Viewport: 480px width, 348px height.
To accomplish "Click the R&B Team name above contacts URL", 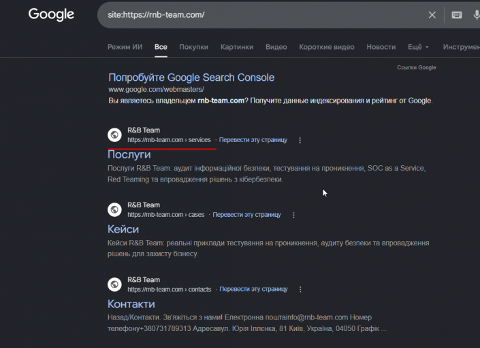I will [144, 280].
